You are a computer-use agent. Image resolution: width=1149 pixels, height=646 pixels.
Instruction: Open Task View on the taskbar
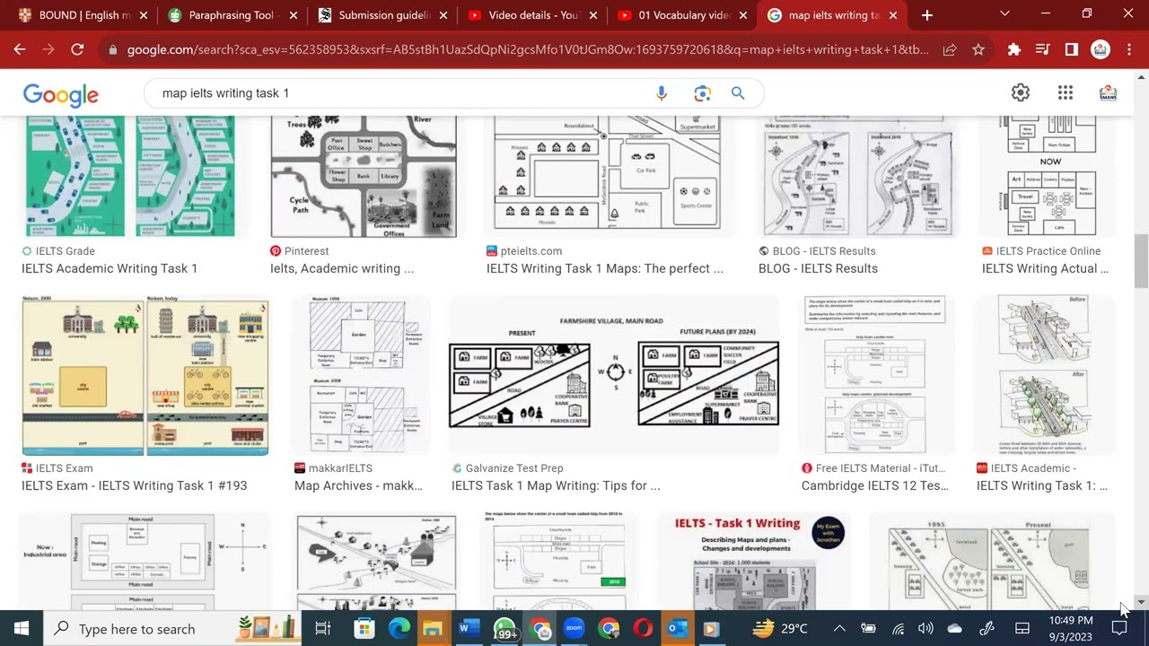click(x=323, y=629)
